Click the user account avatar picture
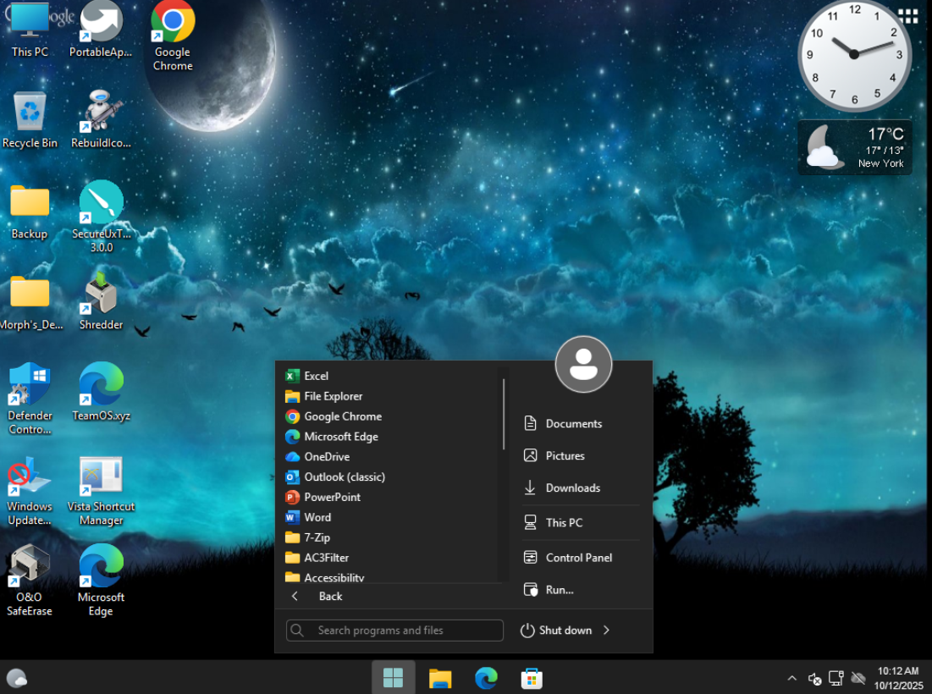 tap(583, 365)
